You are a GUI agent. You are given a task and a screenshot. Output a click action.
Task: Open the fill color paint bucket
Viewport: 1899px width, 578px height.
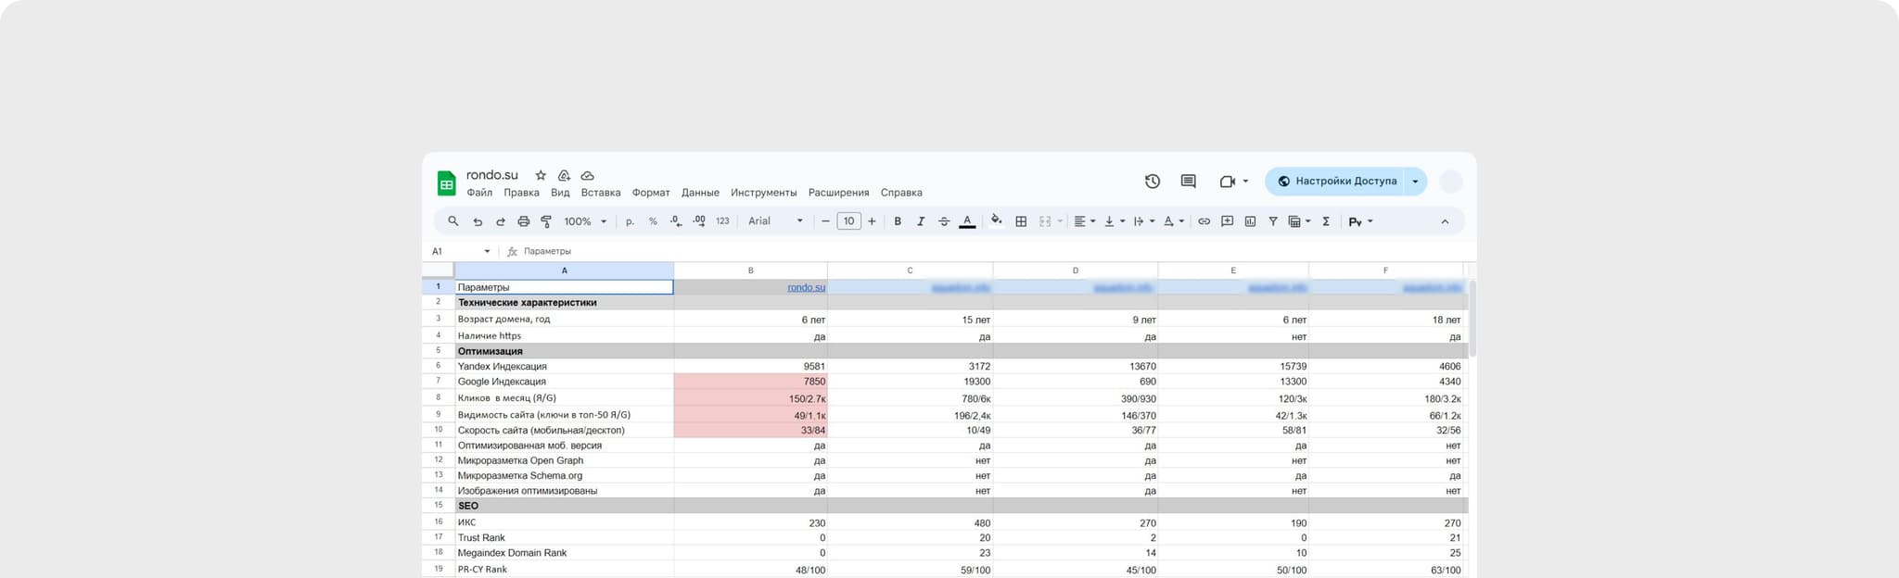pyautogui.click(x=996, y=220)
